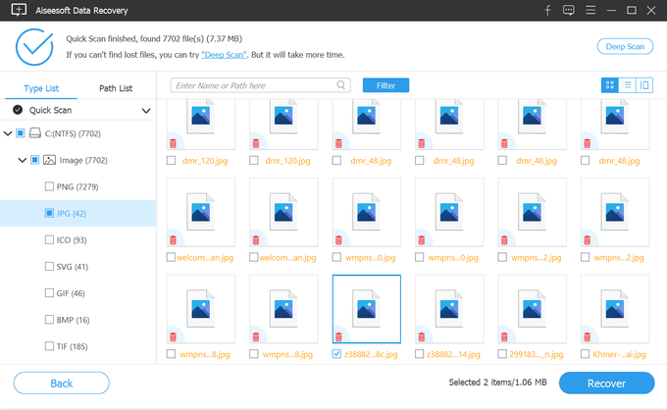Image resolution: width=667 pixels, height=410 pixels.
Task: Select the Type List tab
Action: point(39,88)
